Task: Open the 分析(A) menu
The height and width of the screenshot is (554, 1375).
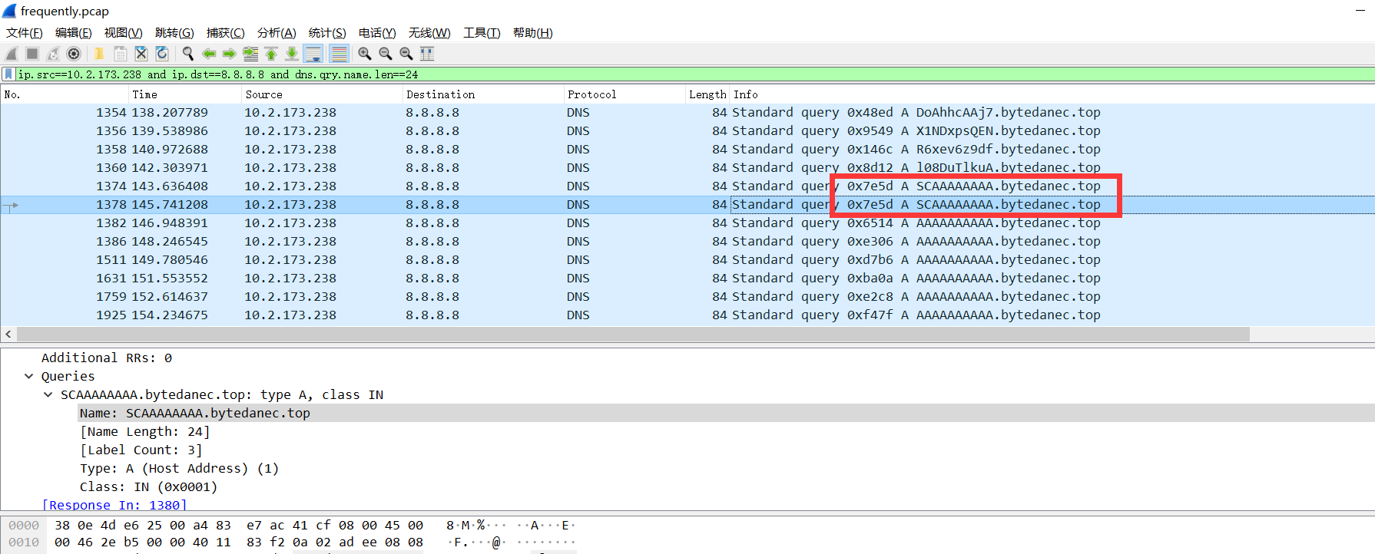Action: click(x=277, y=33)
